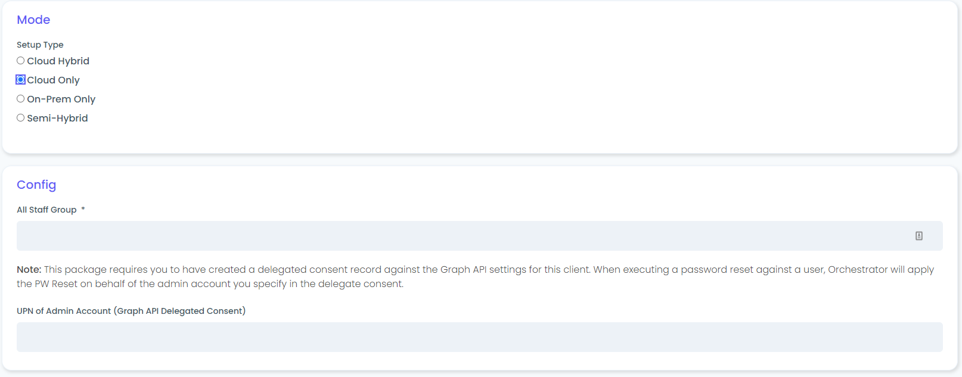Click the contact-card icon in All Staff Group field
Screen dimensions: 962x377
[x=918, y=236]
